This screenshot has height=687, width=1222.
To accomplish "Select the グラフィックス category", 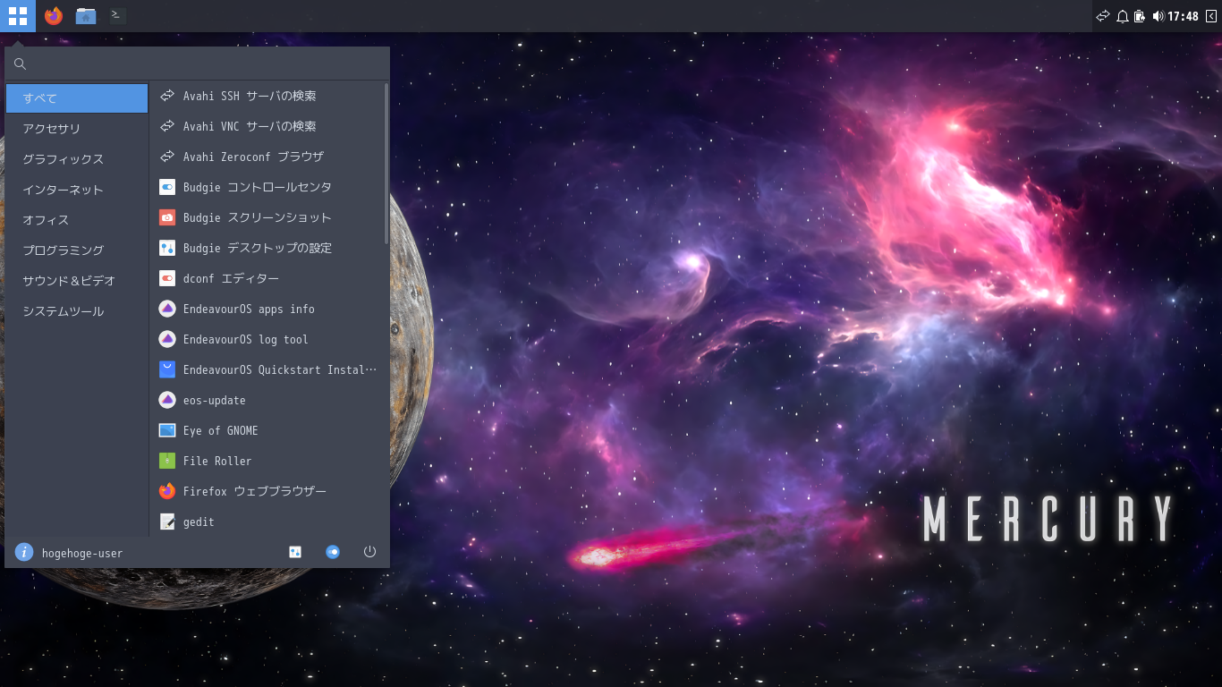I will 77,159.
